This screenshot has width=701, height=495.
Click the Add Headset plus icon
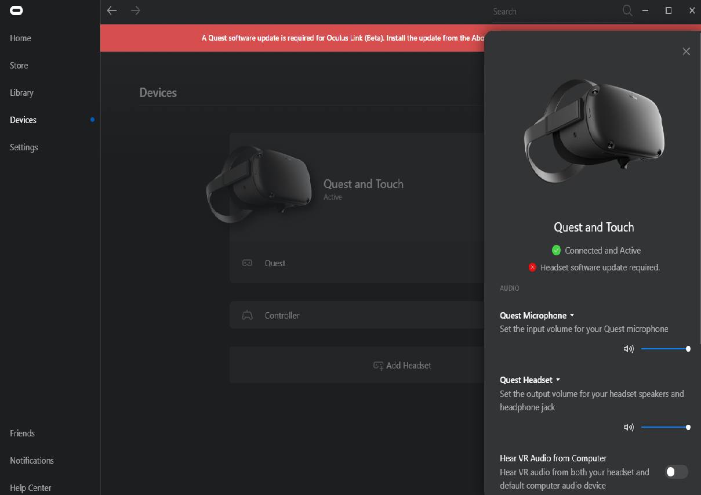[378, 366]
